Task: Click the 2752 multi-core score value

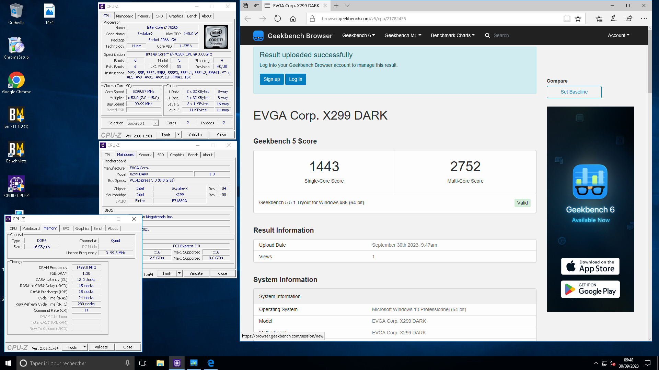Action: coord(465,166)
